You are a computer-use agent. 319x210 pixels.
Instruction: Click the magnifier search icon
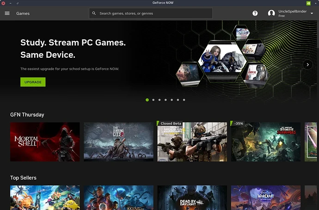click(94, 13)
